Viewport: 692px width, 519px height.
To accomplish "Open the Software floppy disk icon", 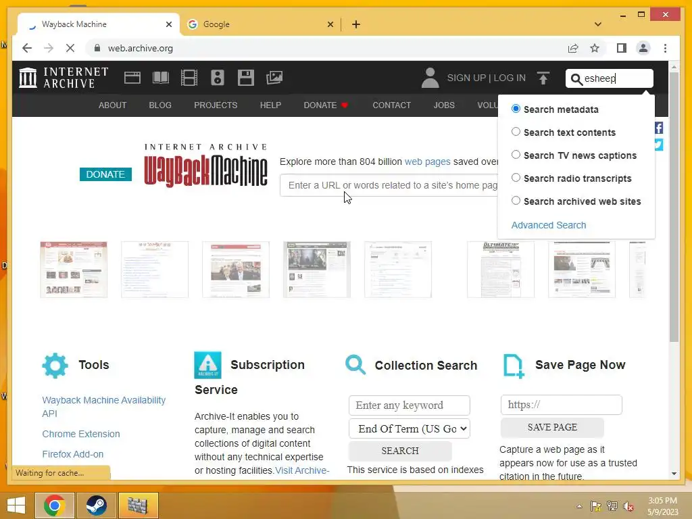I will [246, 78].
